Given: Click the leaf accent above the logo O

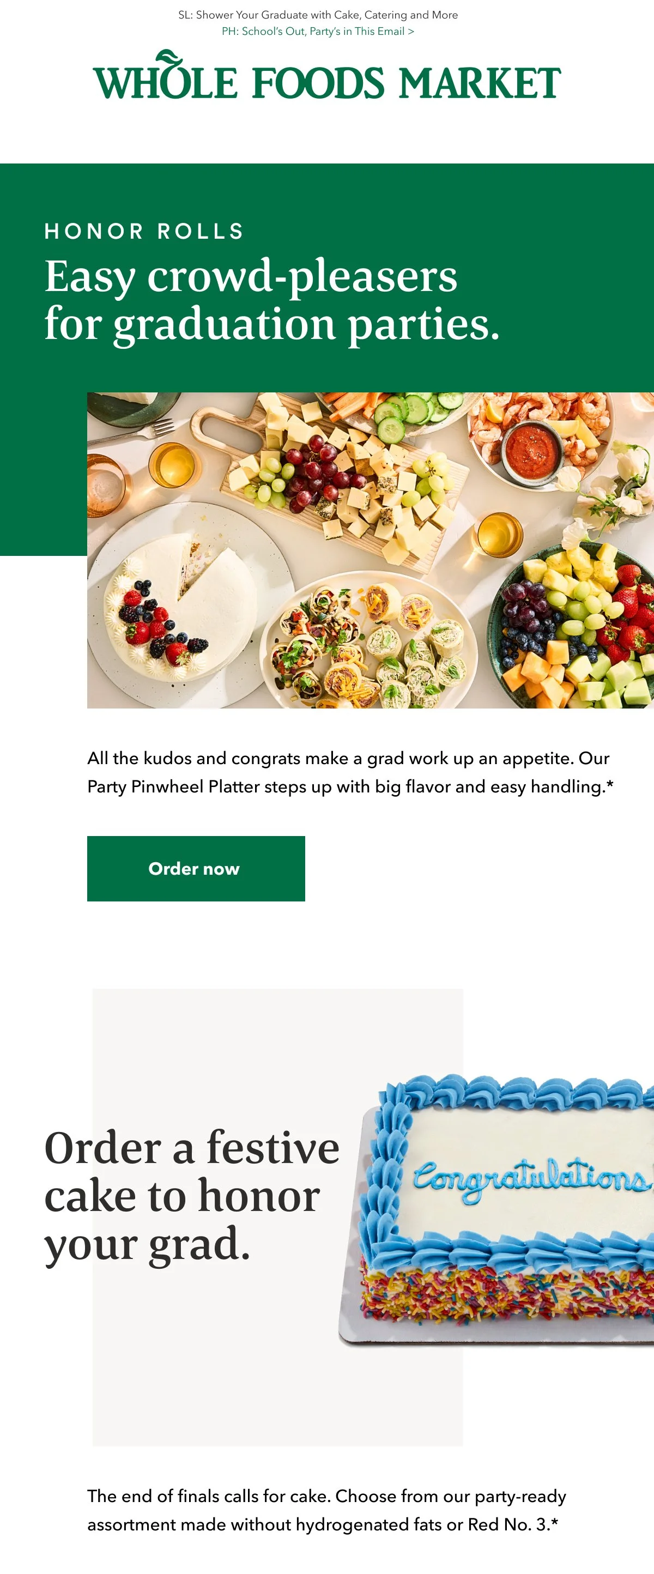Looking at the screenshot, I should [x=168, y=57].
